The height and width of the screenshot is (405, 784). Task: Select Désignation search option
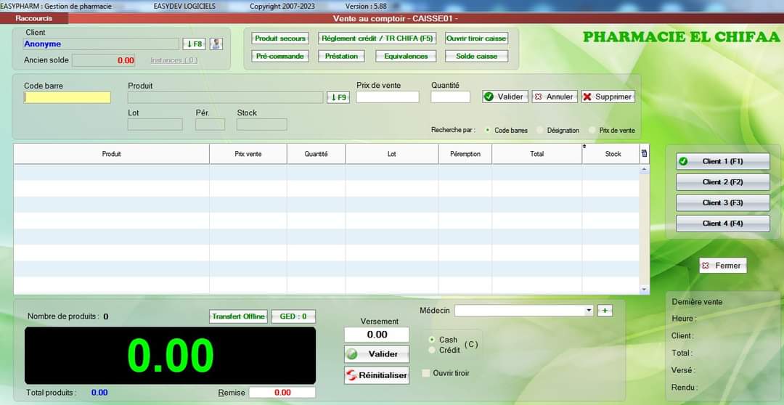540,130
